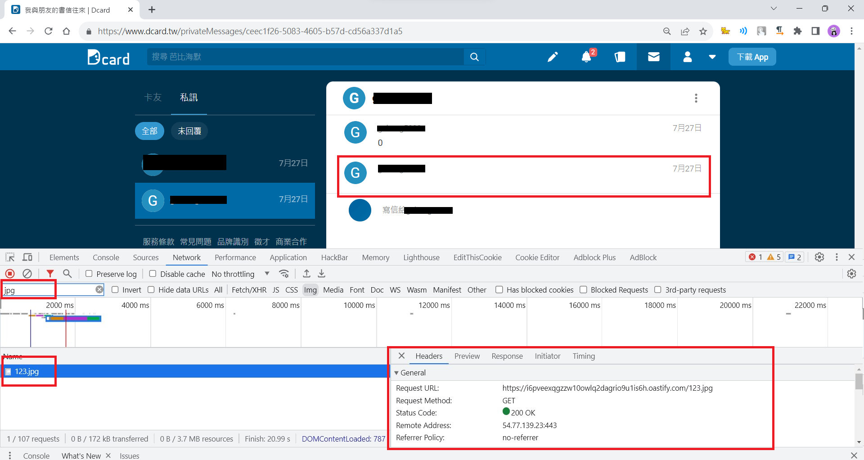This screenshot has width=864, height=460.
Task: Click the share page icon in address bar
Action: coord(685,31)
